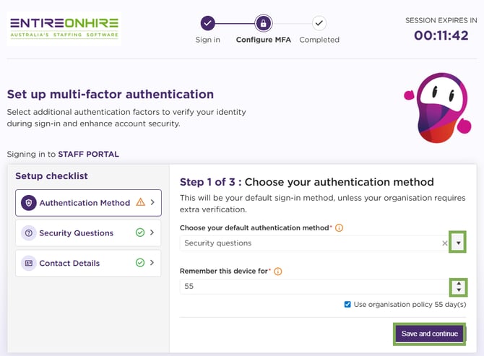Open the default authentication method dropdown
The height and width of the screenshot is (356, 484).
(458, 243)
